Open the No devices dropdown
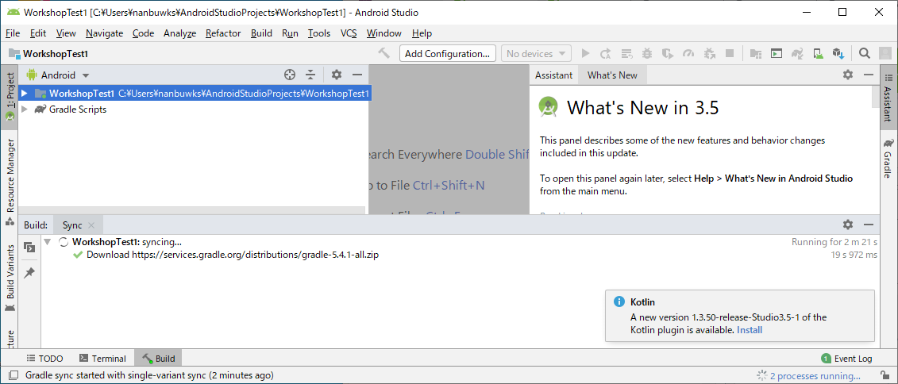This screenshot has height=384, width=898. pos(536,54)
